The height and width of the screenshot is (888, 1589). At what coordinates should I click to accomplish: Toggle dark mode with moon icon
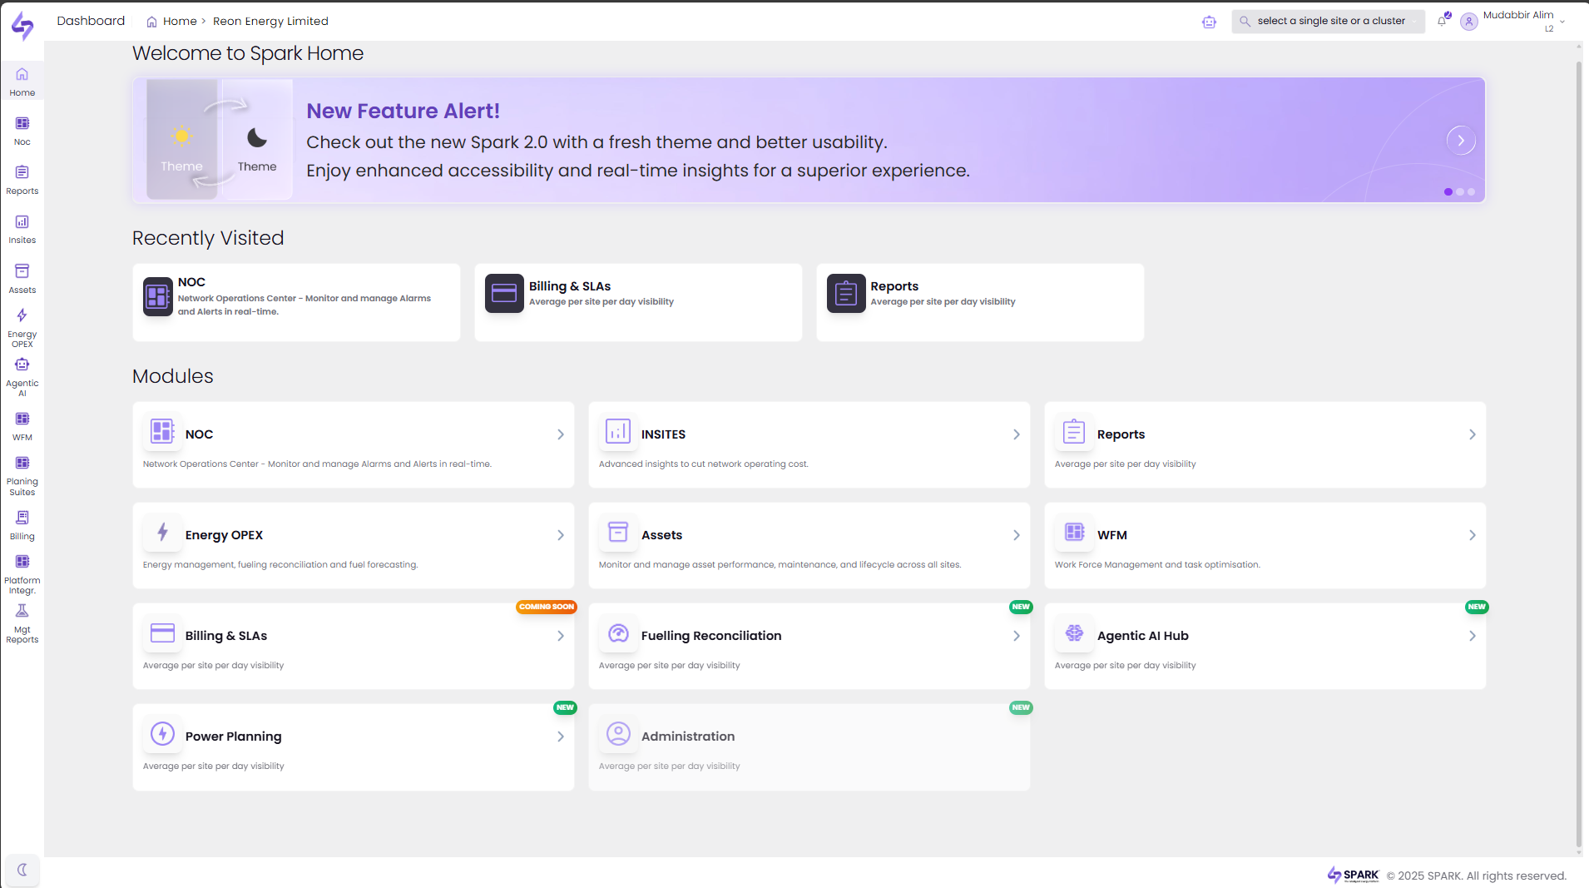(22, 870)
